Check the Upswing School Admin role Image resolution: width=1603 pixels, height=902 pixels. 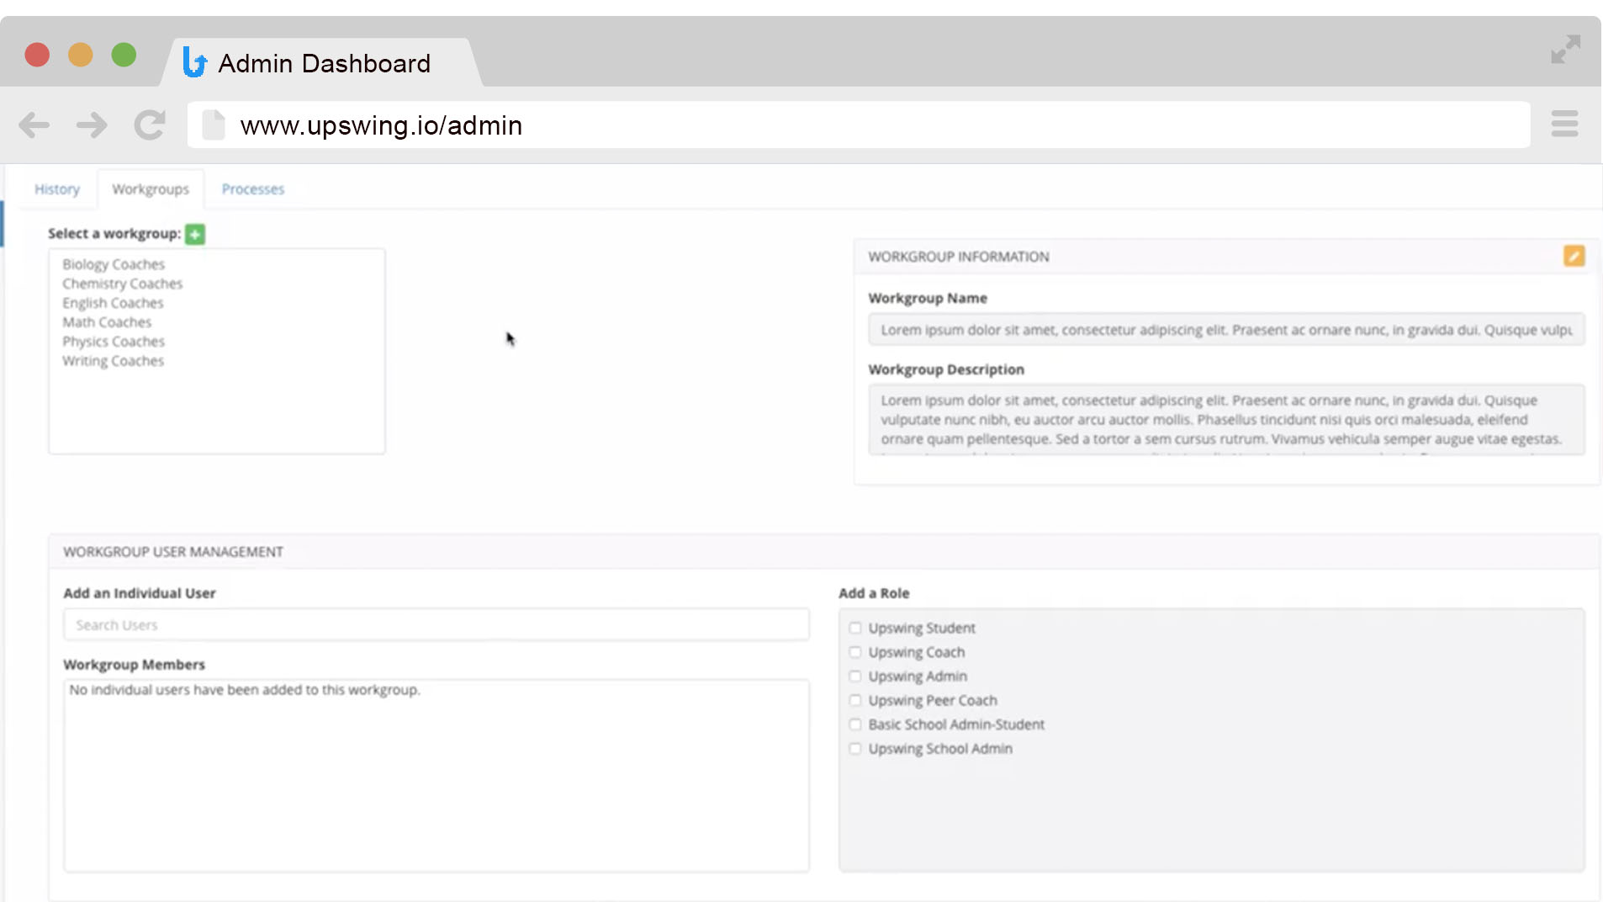[855, 749]
